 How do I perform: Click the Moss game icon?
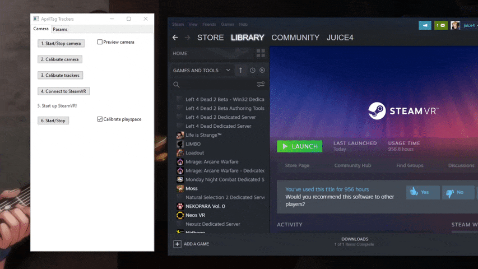click(180, 188)
